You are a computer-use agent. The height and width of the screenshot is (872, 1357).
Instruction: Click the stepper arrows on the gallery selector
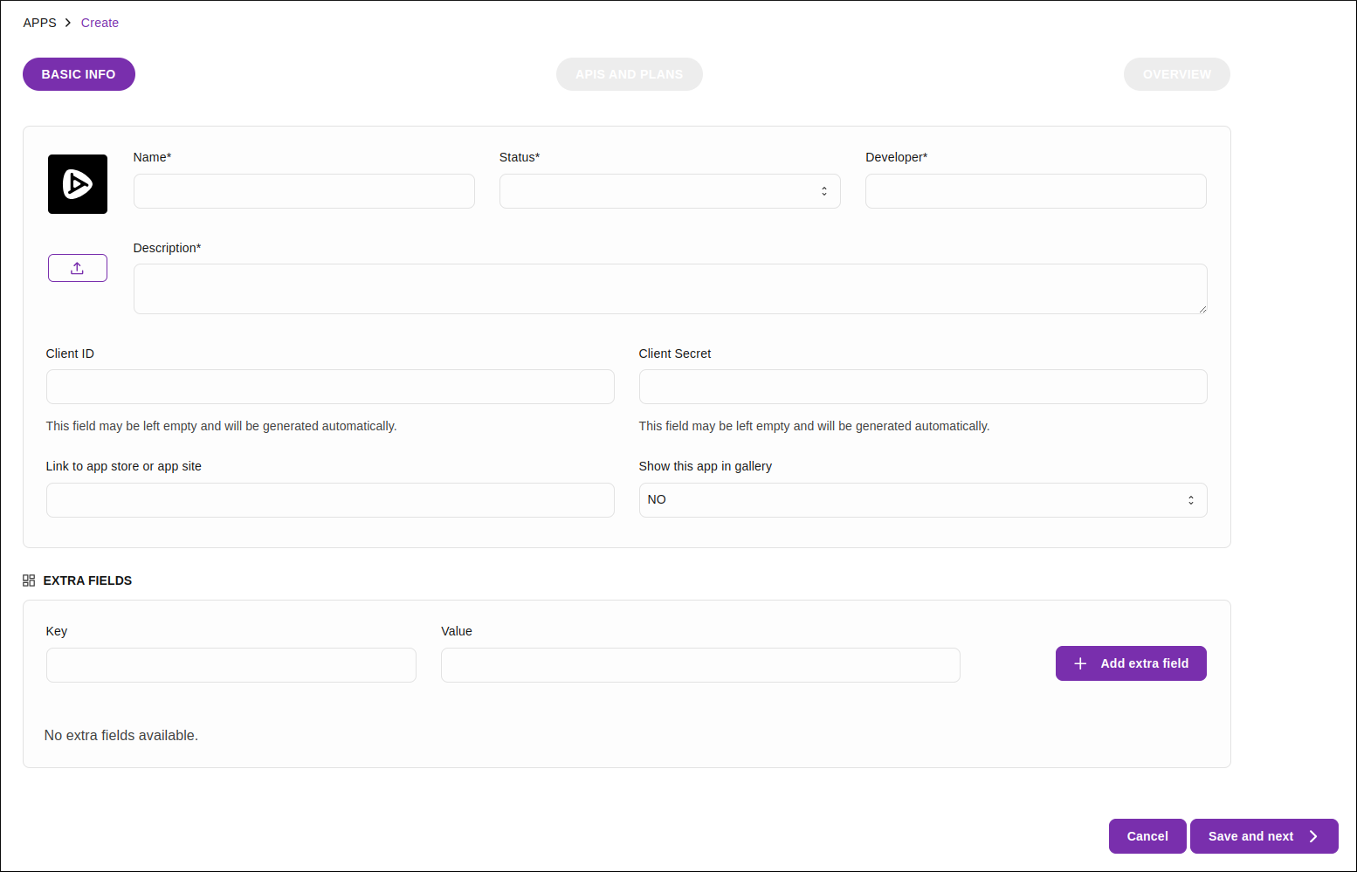tap(1190, 499)
